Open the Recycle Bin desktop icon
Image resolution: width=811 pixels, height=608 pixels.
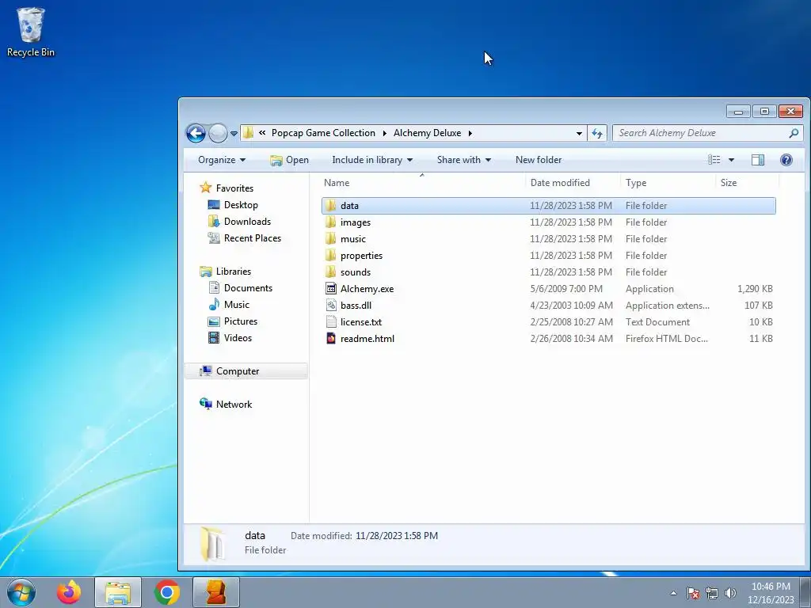tap(31, 32)
